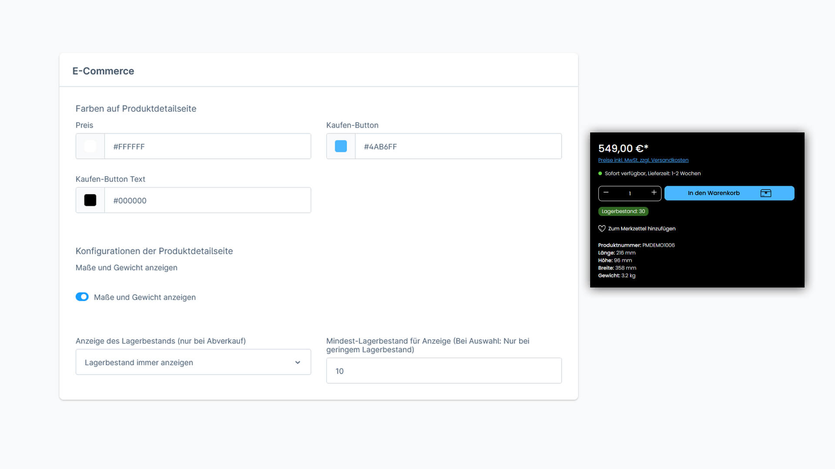Click the green availability dot indicator
This screenshot has height=469, width=835.
[600, 173]
